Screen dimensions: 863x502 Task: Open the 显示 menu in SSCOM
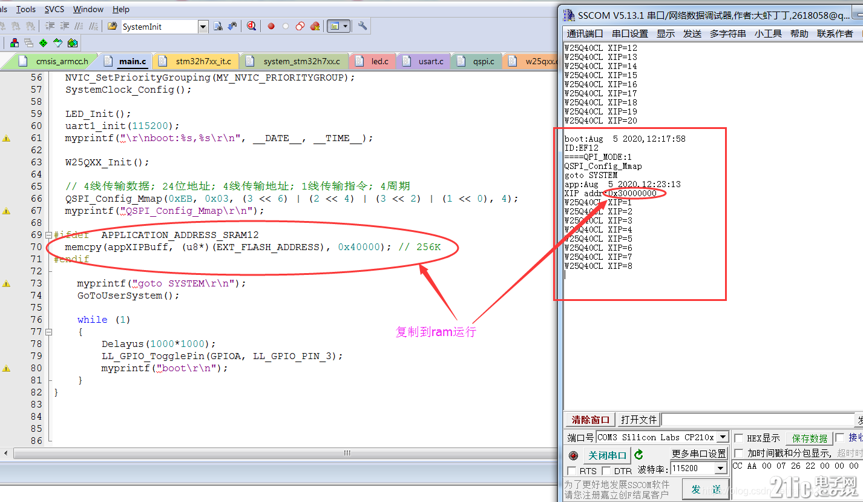[666, 33]
